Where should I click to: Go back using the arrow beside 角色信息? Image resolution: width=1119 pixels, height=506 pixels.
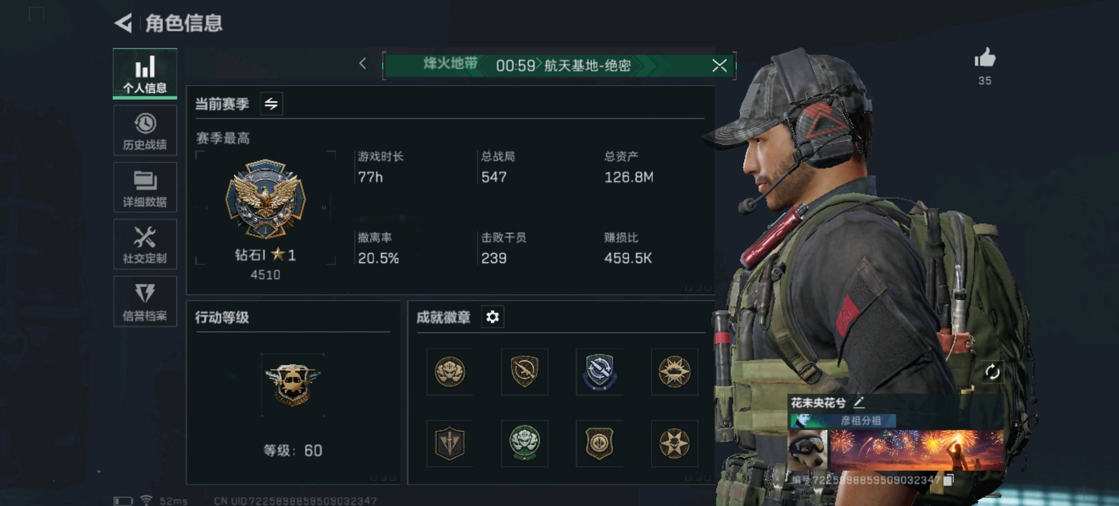[123, 23]
